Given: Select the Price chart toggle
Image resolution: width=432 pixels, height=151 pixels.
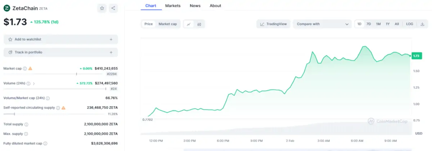Looking at the screenshot, I should click(x=149, y=24).
